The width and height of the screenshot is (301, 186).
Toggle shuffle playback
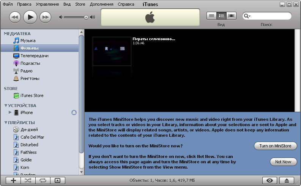(28, 180)
